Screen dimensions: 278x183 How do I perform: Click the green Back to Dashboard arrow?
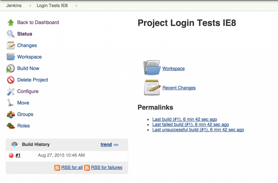[x=10, y=22]
